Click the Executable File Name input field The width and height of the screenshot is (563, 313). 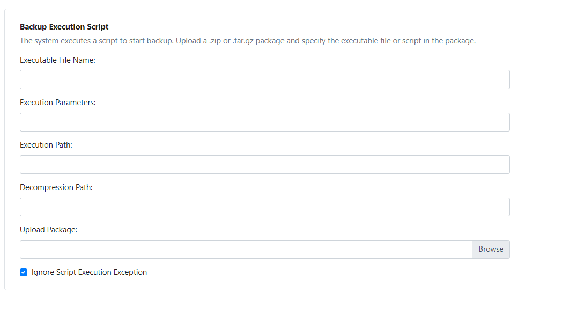[x=264, y=79]
